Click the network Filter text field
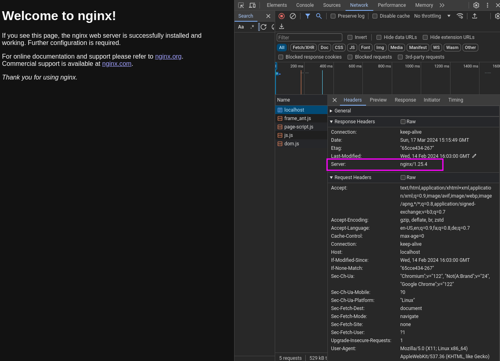This screenshot has width=500, height=361. tap(309, 37)
